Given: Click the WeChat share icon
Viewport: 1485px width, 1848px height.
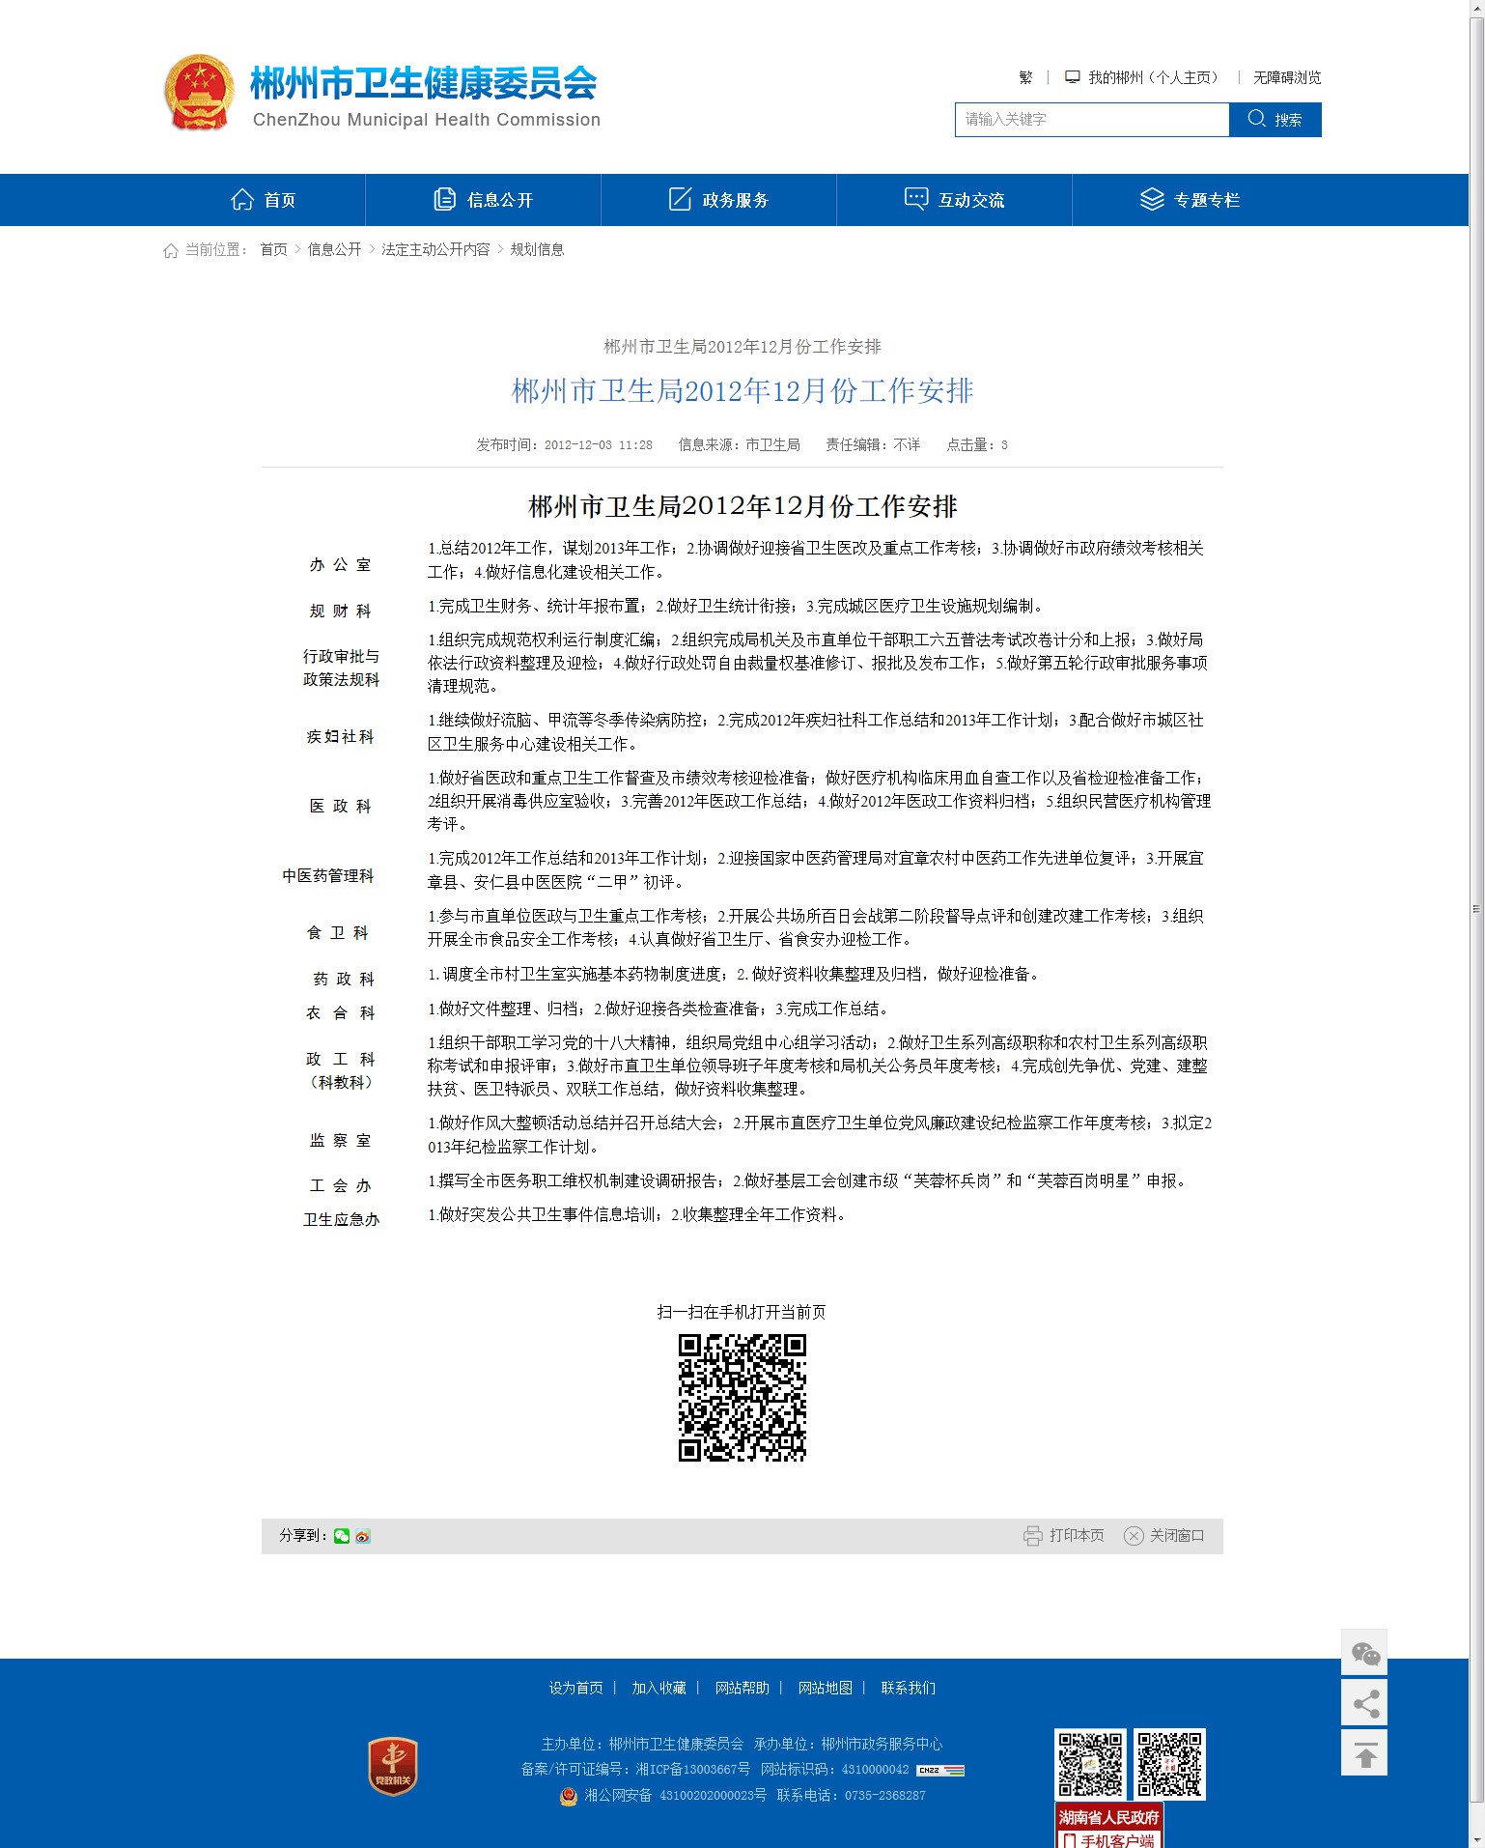Looking at the screenshot, I should pyautogui.click(x=342, y=1536).
